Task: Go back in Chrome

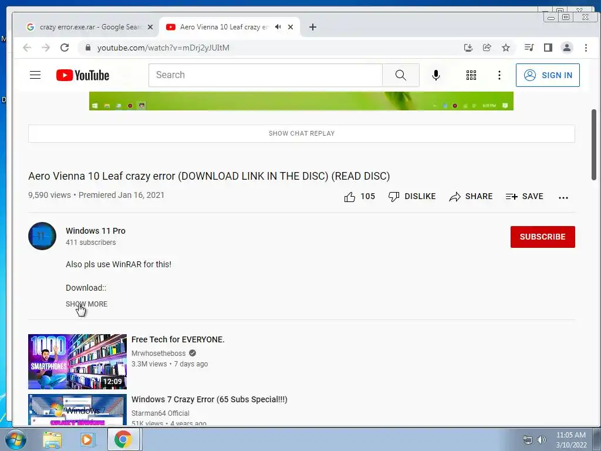Action: pyautogui.click(x=27, y=48)
